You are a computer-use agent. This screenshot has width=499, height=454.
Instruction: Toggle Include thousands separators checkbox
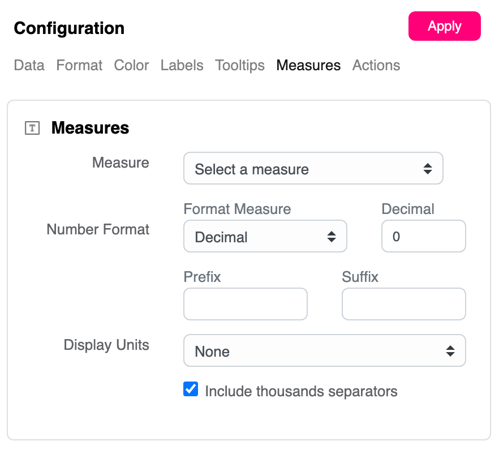tap(191, 389)
